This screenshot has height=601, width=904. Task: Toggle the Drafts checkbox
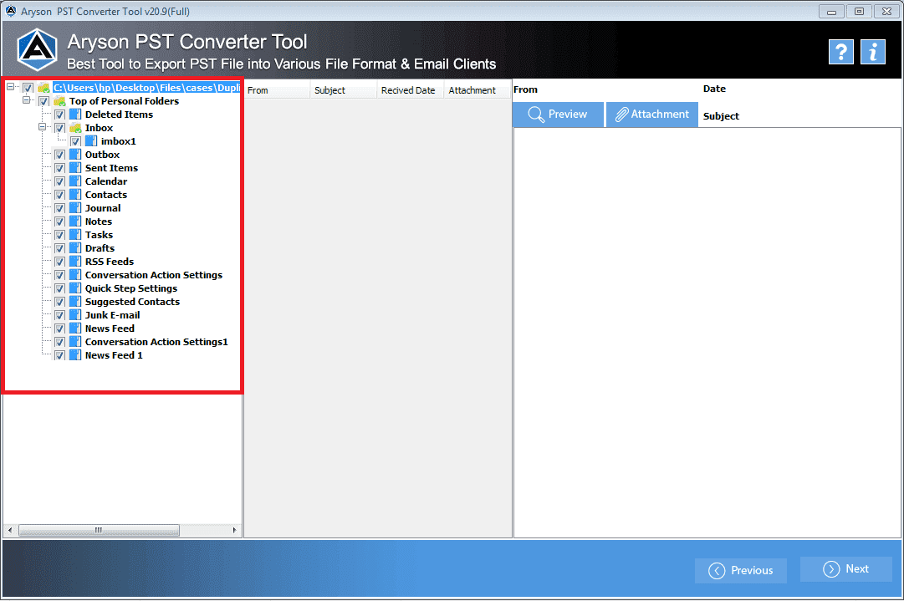point(59,248)
